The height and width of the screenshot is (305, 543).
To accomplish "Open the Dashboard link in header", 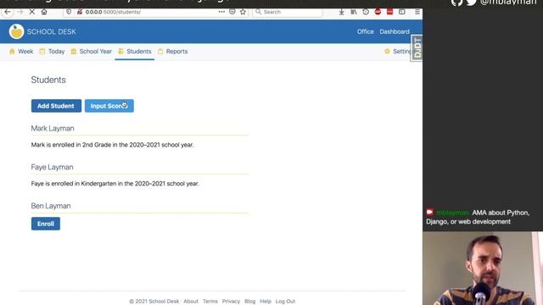I will click(x=395, y=31).
